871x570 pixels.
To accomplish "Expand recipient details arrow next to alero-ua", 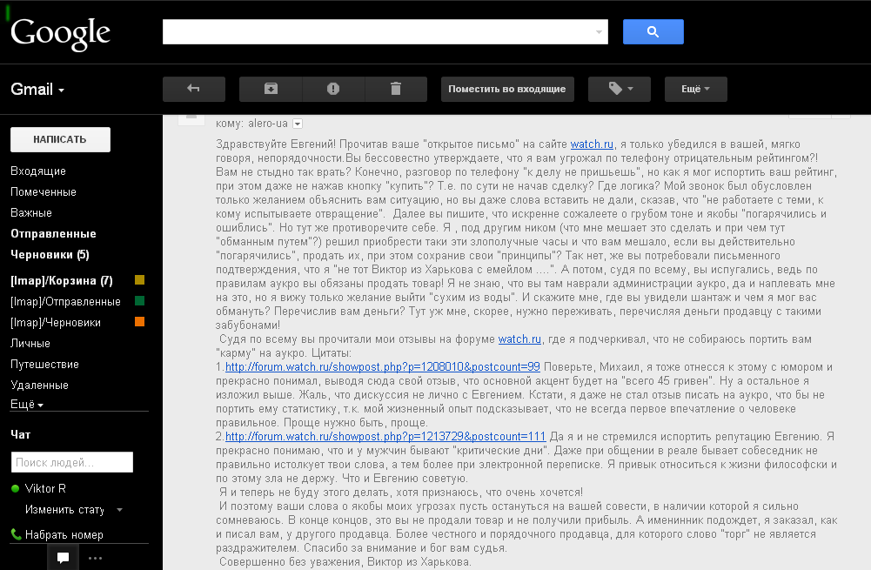I will point(298,124).
